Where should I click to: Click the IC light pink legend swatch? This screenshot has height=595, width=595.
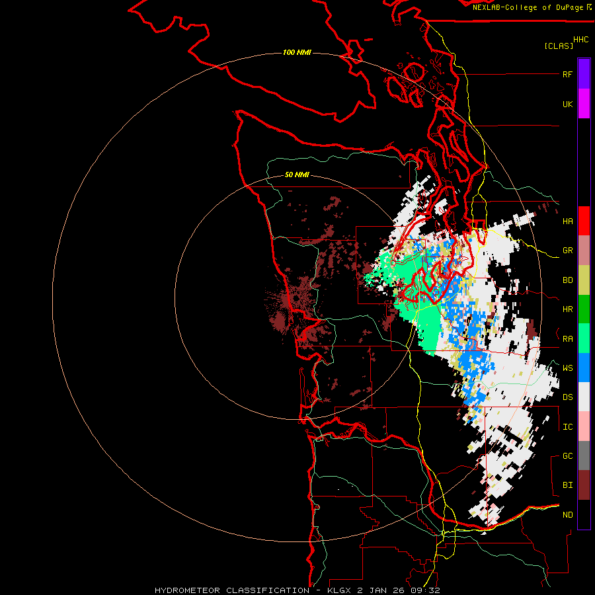coord(584,426)
